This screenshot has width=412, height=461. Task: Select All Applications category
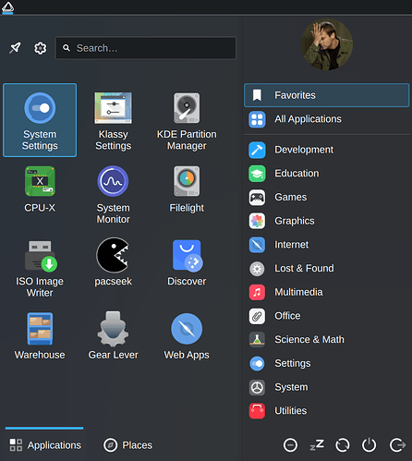(327, 119)
